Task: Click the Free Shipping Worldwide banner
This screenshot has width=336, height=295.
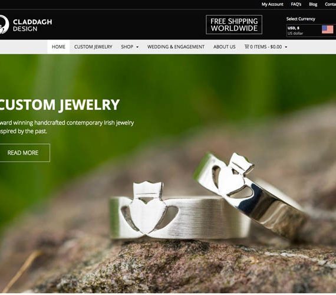Action: [234, 25]
